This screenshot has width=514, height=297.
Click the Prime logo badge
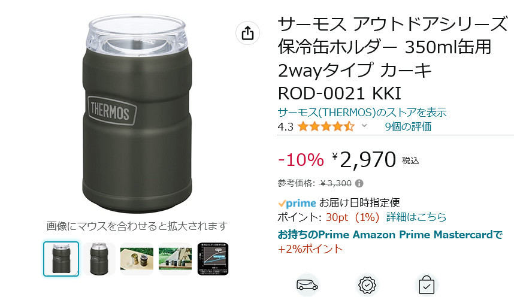click(297, 203)
